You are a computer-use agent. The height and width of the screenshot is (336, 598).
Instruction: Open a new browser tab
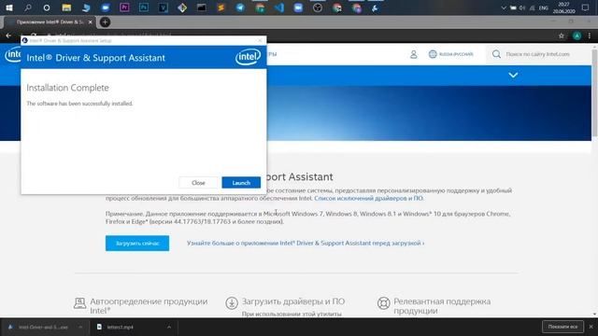105,22
